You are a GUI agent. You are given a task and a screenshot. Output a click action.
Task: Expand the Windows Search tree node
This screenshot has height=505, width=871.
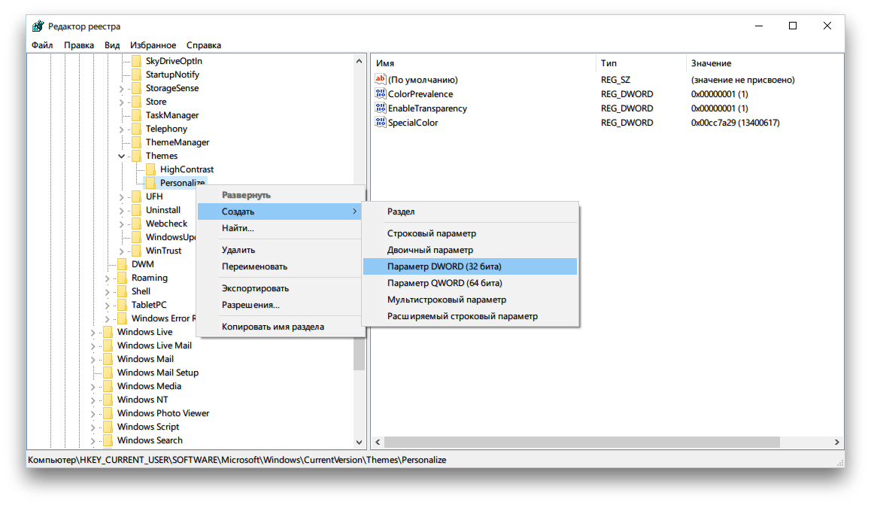coord(93,440)
